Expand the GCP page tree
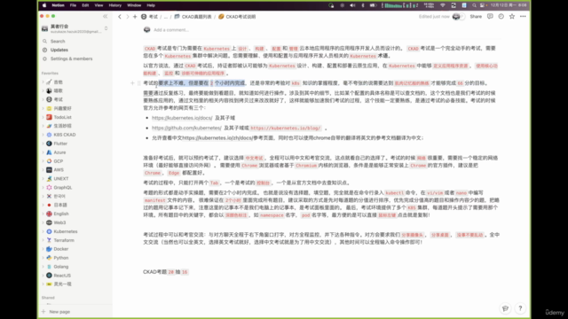 point(43,161)
